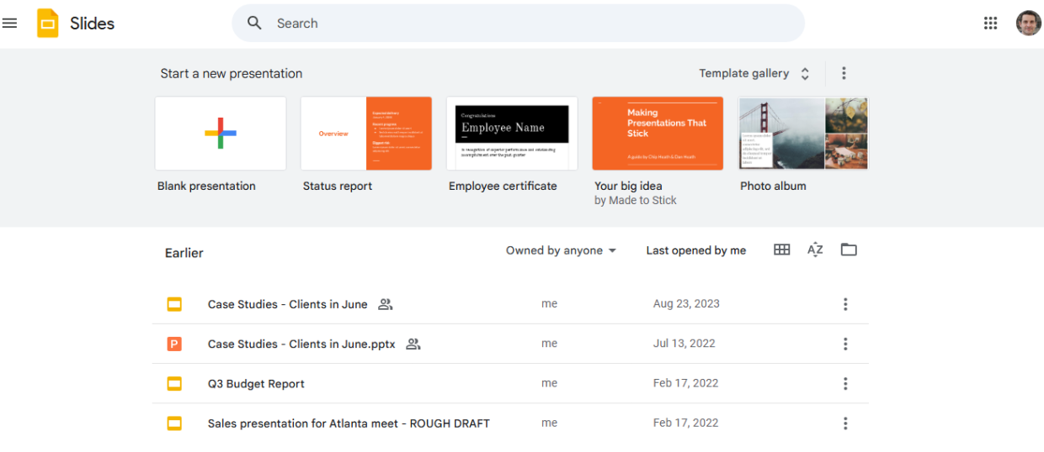This screenshot has width=1044, height=452.
Task: Select the Status report template
Action: 366,134
